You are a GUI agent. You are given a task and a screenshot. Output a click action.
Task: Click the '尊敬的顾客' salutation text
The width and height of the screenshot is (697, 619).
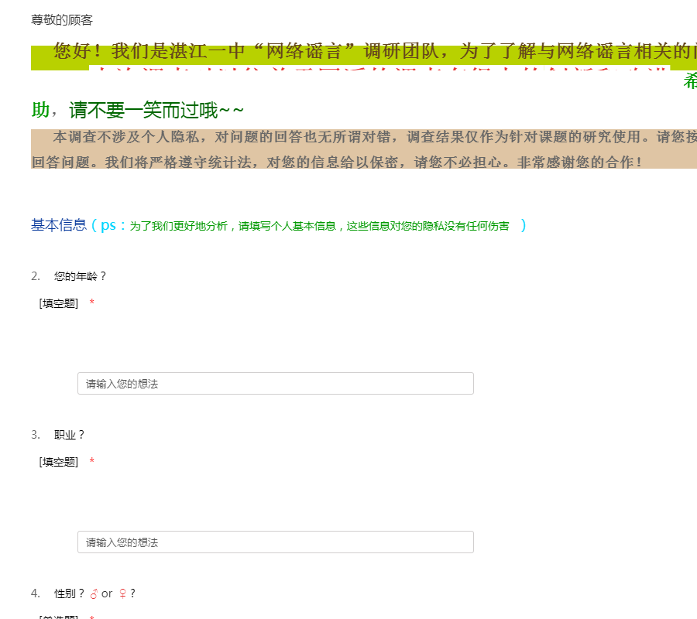(62, 20)
